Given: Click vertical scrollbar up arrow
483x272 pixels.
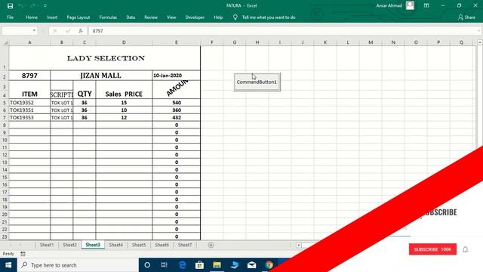Looking at the screenshot, I should pos(480,42).
